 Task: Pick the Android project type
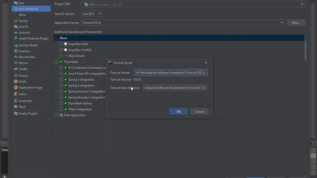(x=24, y=33)
